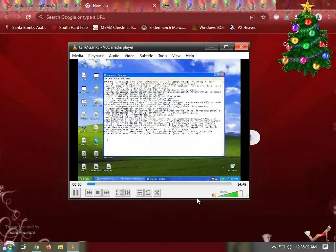Open the Endermanch Malware bookmark
This screenshot has width=336, height=252.
[x=164, y=28]
